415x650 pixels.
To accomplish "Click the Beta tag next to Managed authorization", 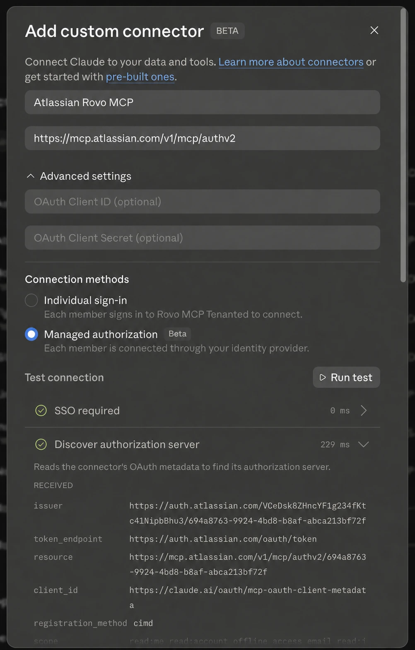I will point(177,334).
